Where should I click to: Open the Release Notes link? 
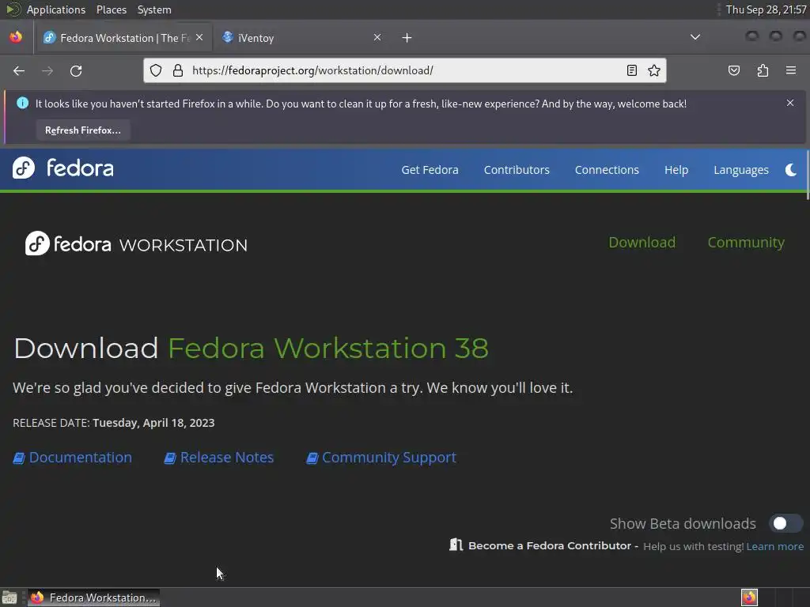[x=226, y=458]
